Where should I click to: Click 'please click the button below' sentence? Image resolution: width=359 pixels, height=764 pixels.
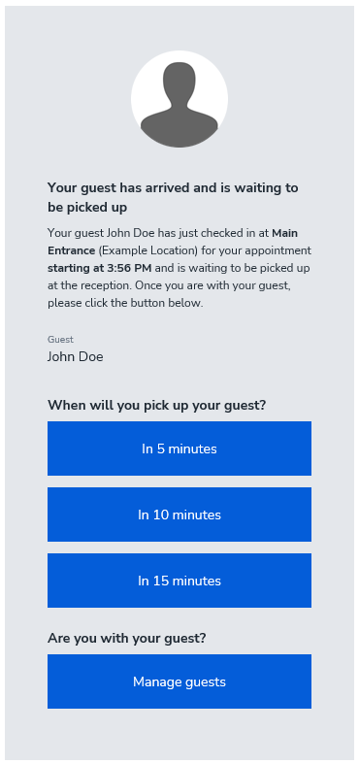coord(125,303)
